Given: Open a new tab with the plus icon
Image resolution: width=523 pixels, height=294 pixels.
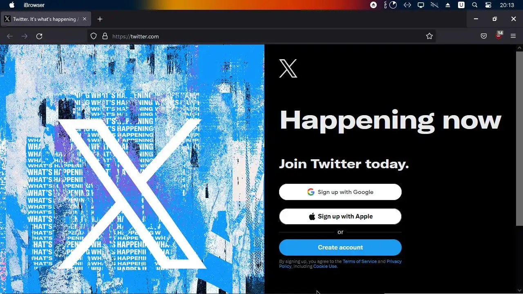Looking at the screenshot, I should click(x=100, y=19).
